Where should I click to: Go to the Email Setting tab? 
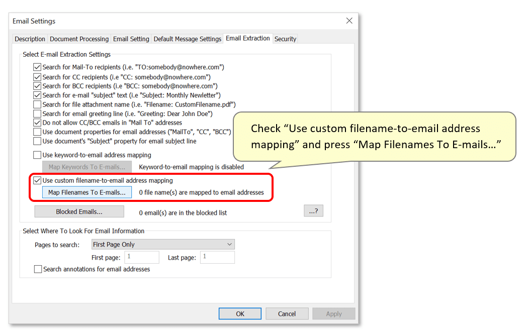point(131,39)
